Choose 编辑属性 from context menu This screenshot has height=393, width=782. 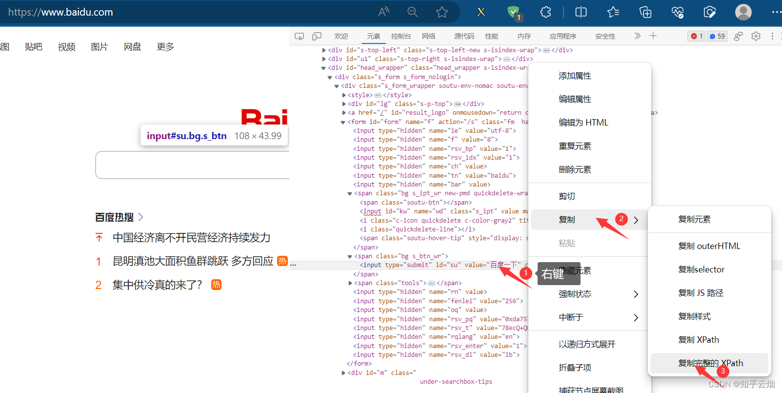click(x=590, y=99)
